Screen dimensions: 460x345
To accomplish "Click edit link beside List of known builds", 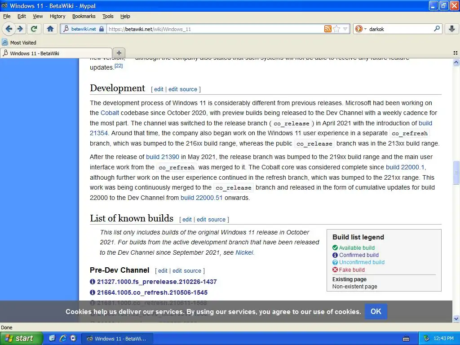I will click(x=187, y=219).
